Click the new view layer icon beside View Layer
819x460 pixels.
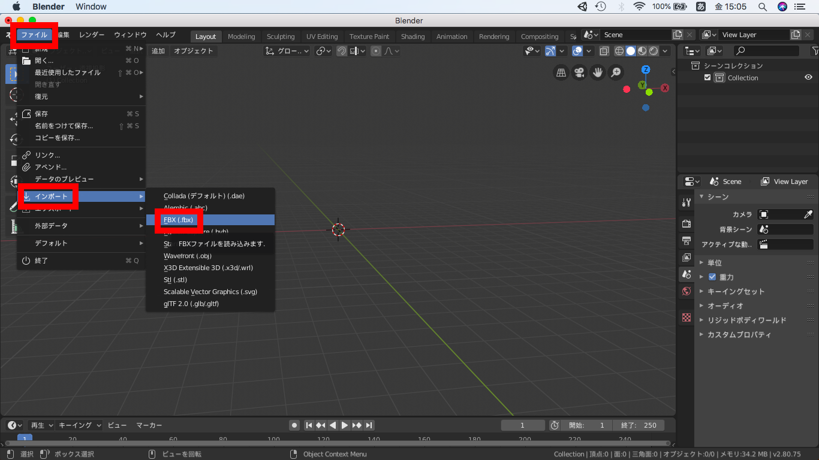point(796,35)
